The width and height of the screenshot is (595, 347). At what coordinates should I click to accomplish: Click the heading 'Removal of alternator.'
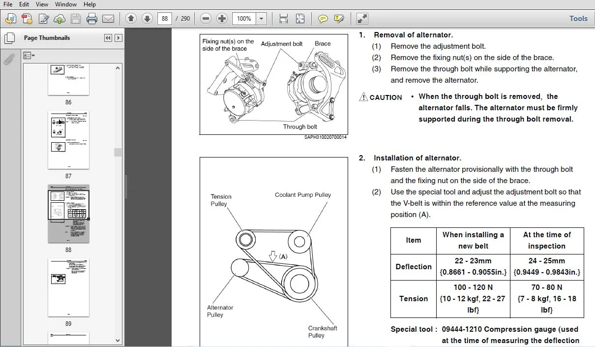pos(413,35)
